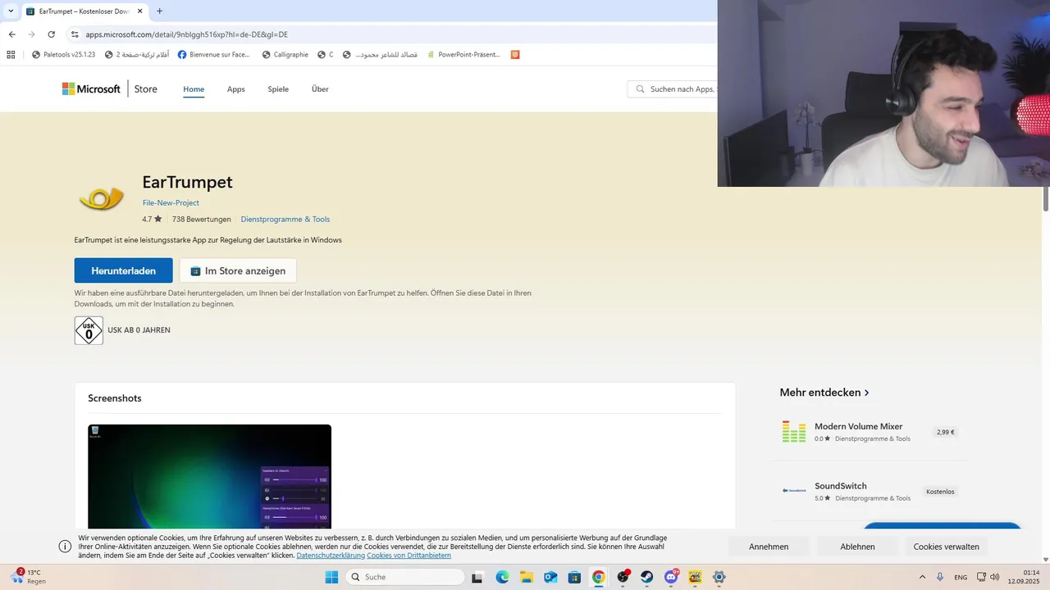Click SoundSwitch Kostenlos badge
The height and width of the screenshot is (590, 1050).
point(940,492)
